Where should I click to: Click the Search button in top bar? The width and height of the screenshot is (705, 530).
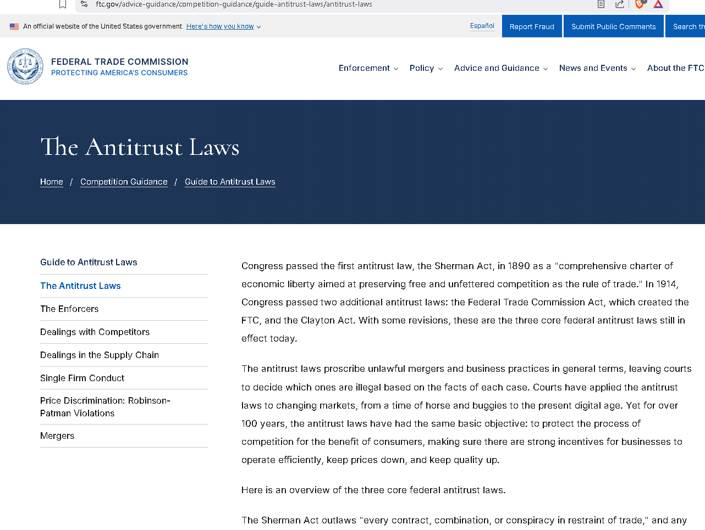[686, 26]
